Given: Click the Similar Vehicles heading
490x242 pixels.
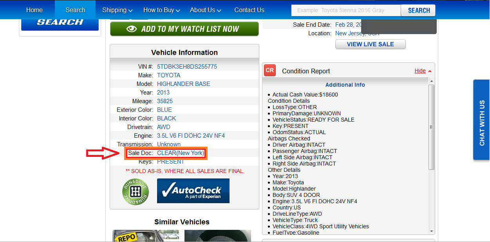Looking at the screenshot, I should tap(182, 222).
